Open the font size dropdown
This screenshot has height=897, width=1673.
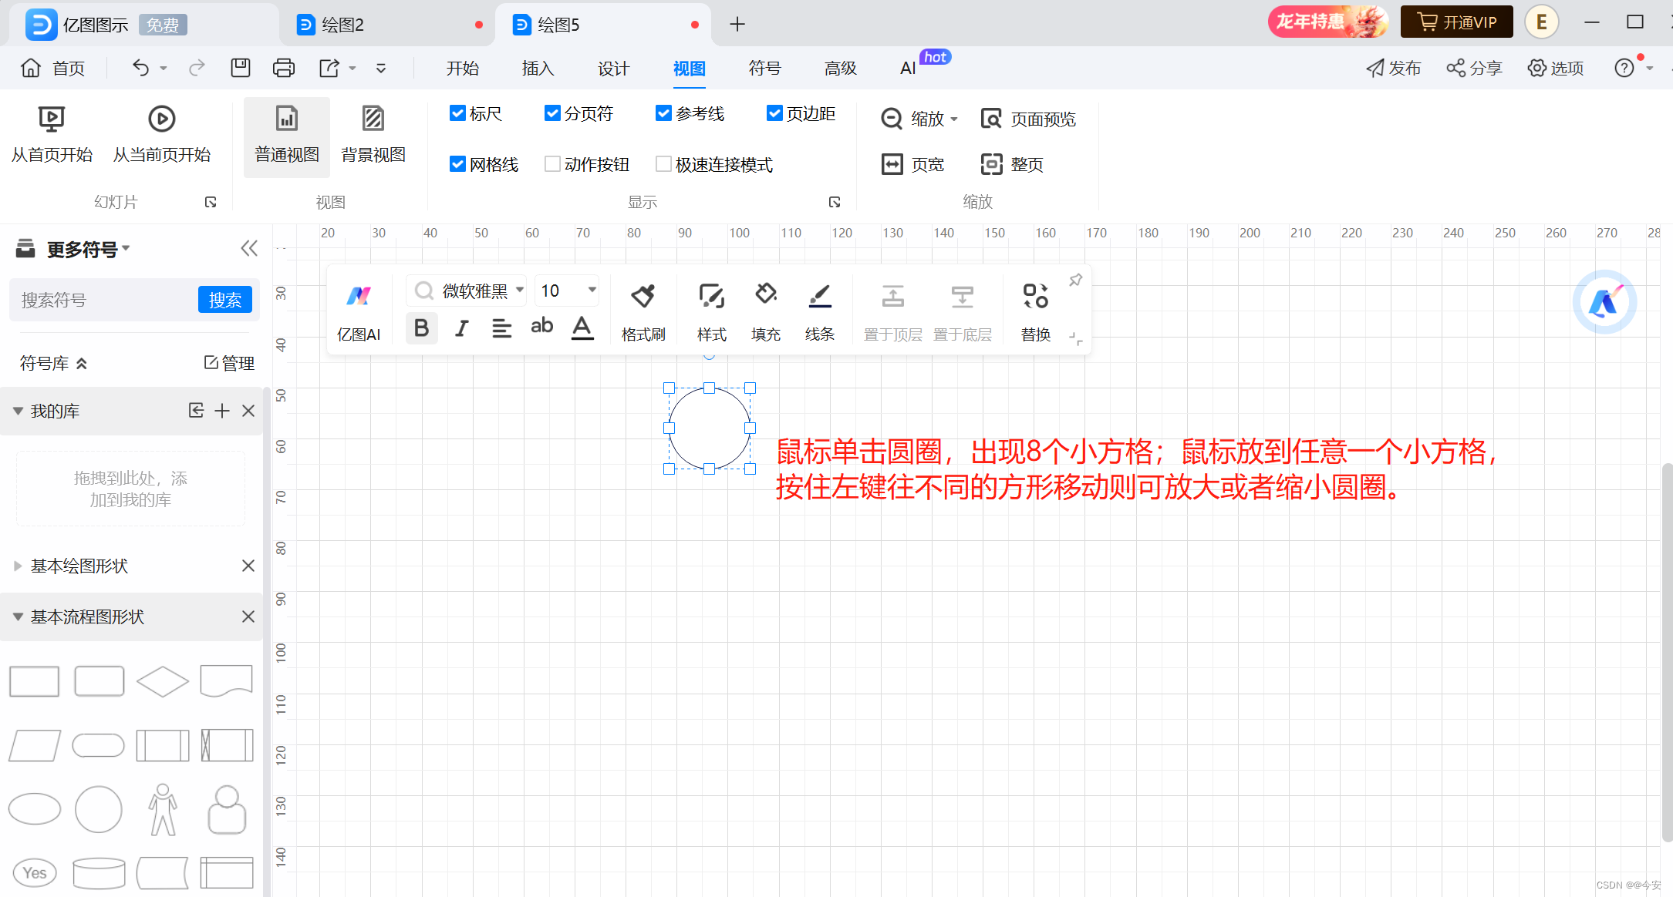click(x=592, y=290)
